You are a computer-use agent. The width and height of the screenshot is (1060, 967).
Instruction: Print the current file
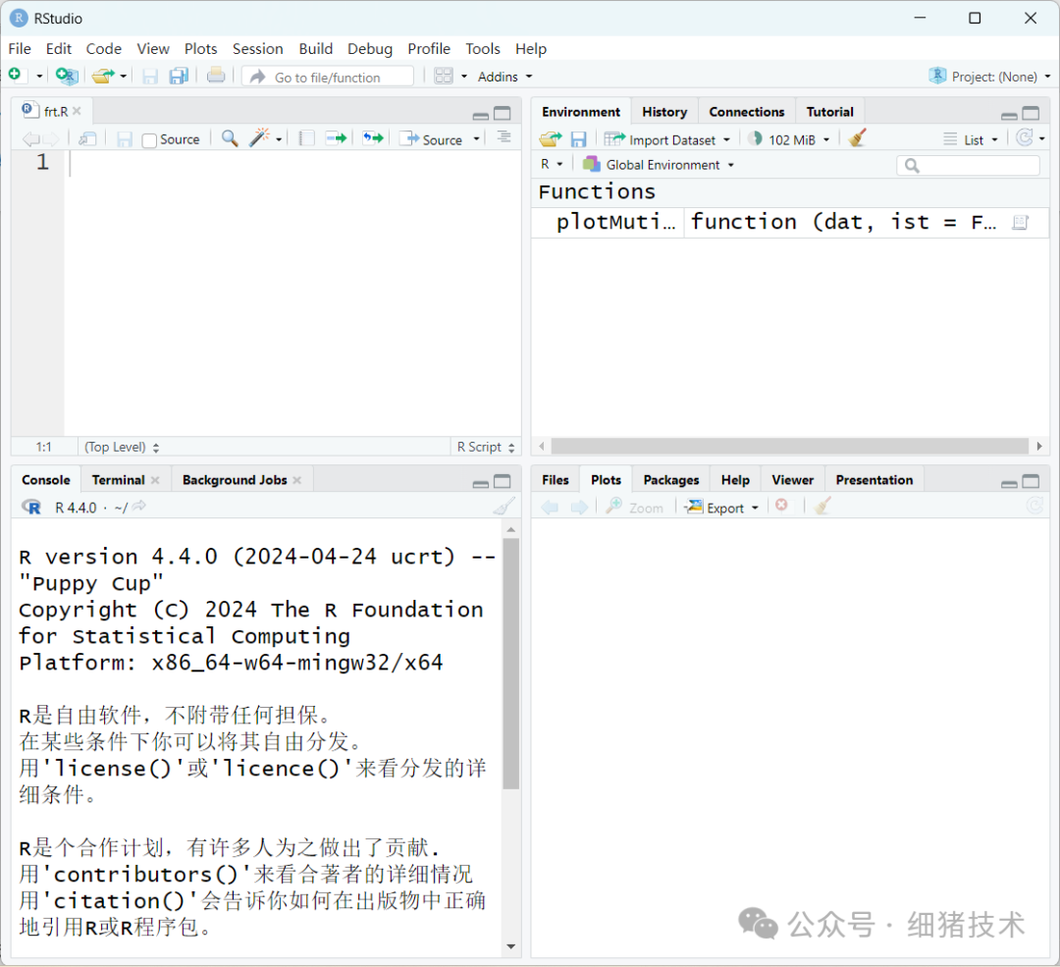tap(216, 75)
